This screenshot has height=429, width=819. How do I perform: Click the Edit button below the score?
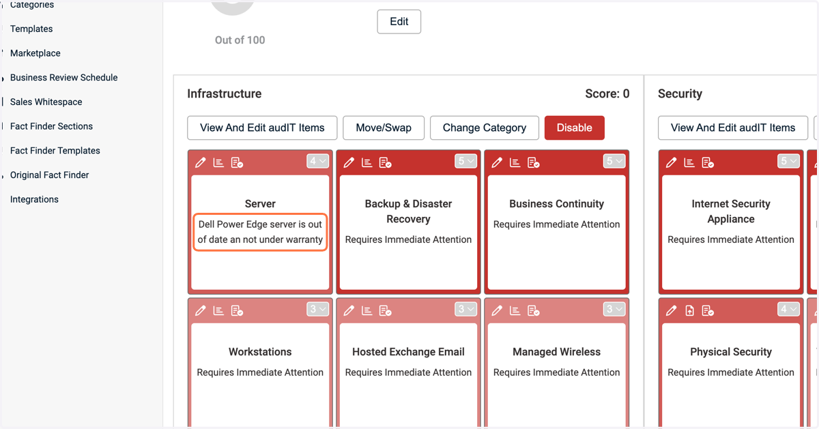click(x=399, y=22)
